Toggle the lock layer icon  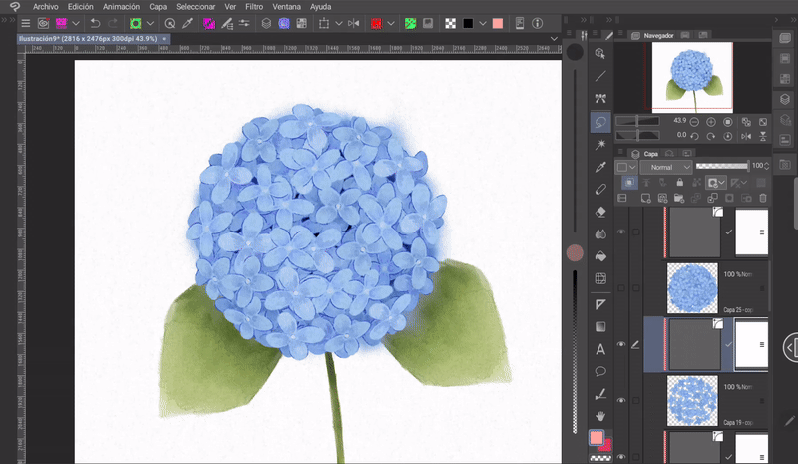click(678, 183)
